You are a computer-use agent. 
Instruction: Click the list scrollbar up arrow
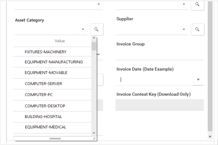[x=94, y=38]
